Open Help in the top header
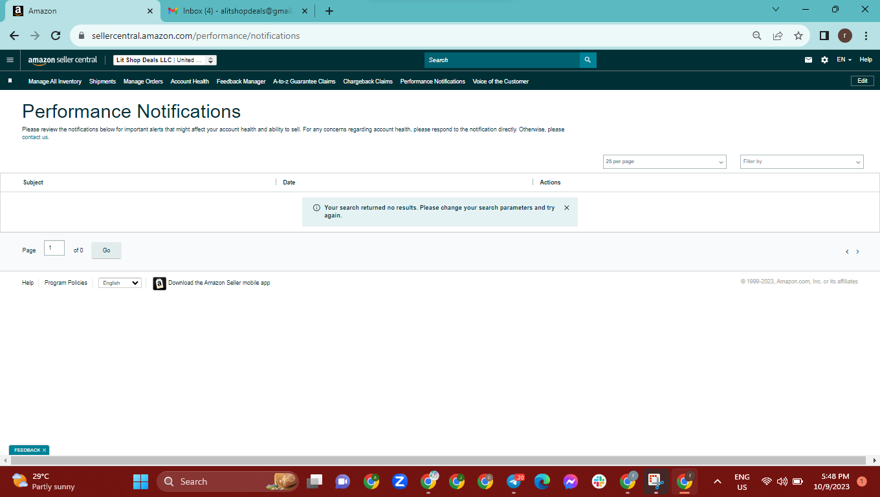The image size is (880, 497). coord(866,60)
